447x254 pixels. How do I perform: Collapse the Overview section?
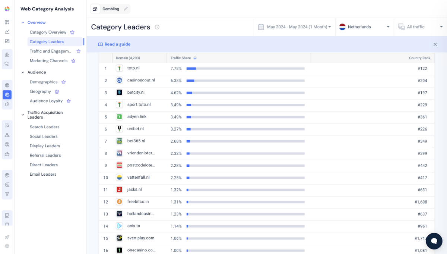pos(23,22)
